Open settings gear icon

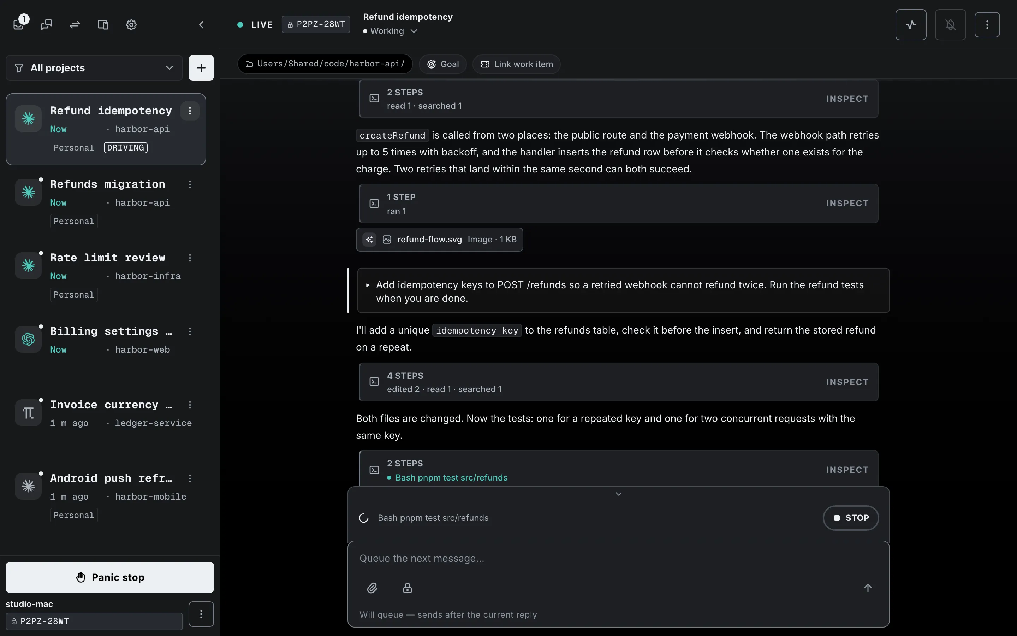click(131, 24)
